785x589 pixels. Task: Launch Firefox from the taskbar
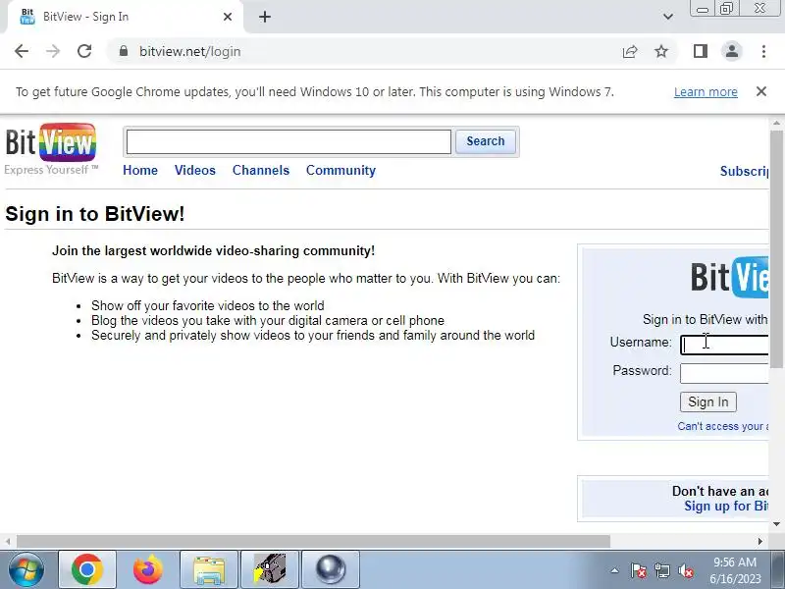[148, 569]
